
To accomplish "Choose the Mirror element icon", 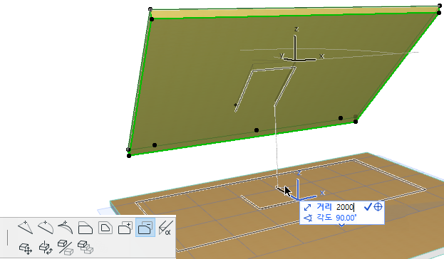I will [66, 248].
